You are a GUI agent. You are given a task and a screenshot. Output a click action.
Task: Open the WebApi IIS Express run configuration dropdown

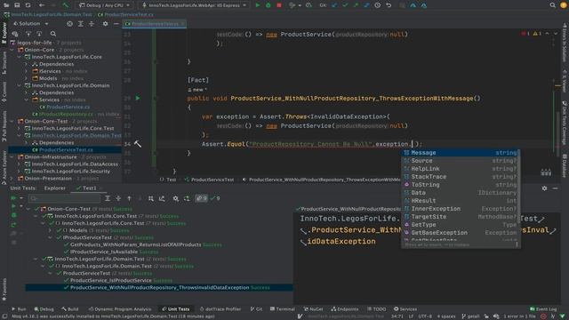(194, 5)
